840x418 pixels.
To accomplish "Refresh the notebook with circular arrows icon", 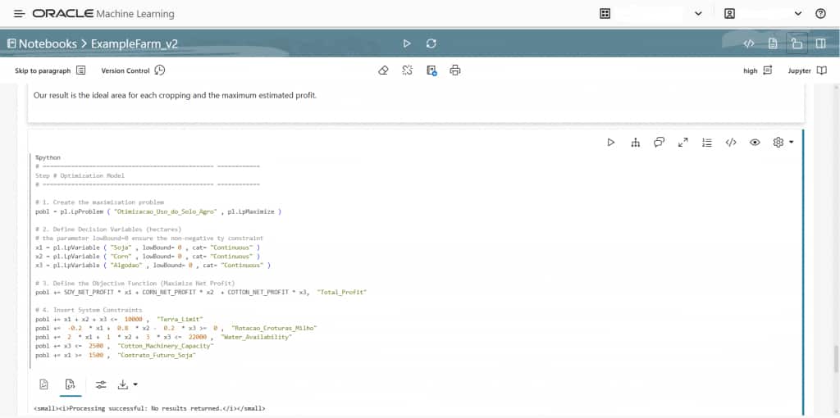I will click(x=431, y=43).
